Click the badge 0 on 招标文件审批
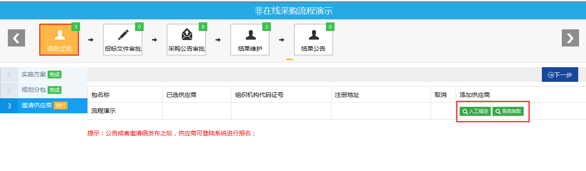Viewport: 586px width, 171px height. pyautogui.click(x=139, y=27)
